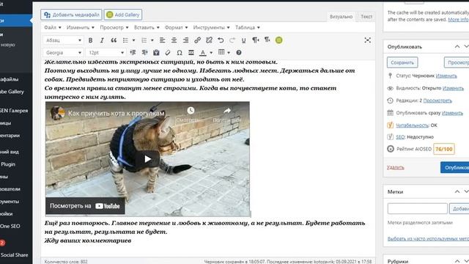This screenshot has height=264, width=469.
Task: Enter distraction-free fullscreen mode
Action: [x=368, y=40]
